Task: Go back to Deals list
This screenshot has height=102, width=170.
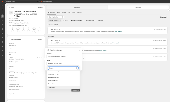Action: (12, 7)
